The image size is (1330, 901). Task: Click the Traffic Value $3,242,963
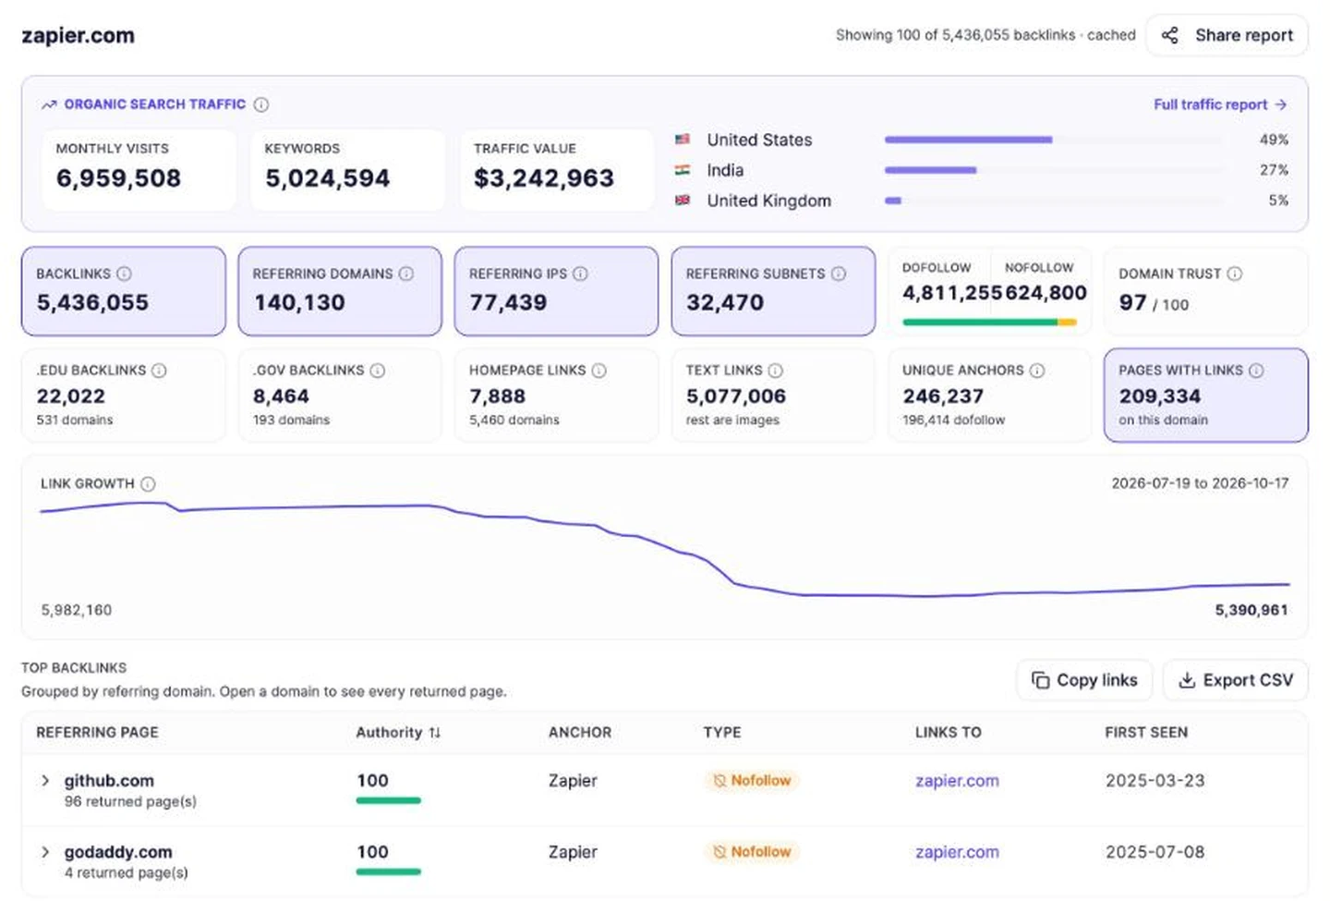click(x=544, y=178)
